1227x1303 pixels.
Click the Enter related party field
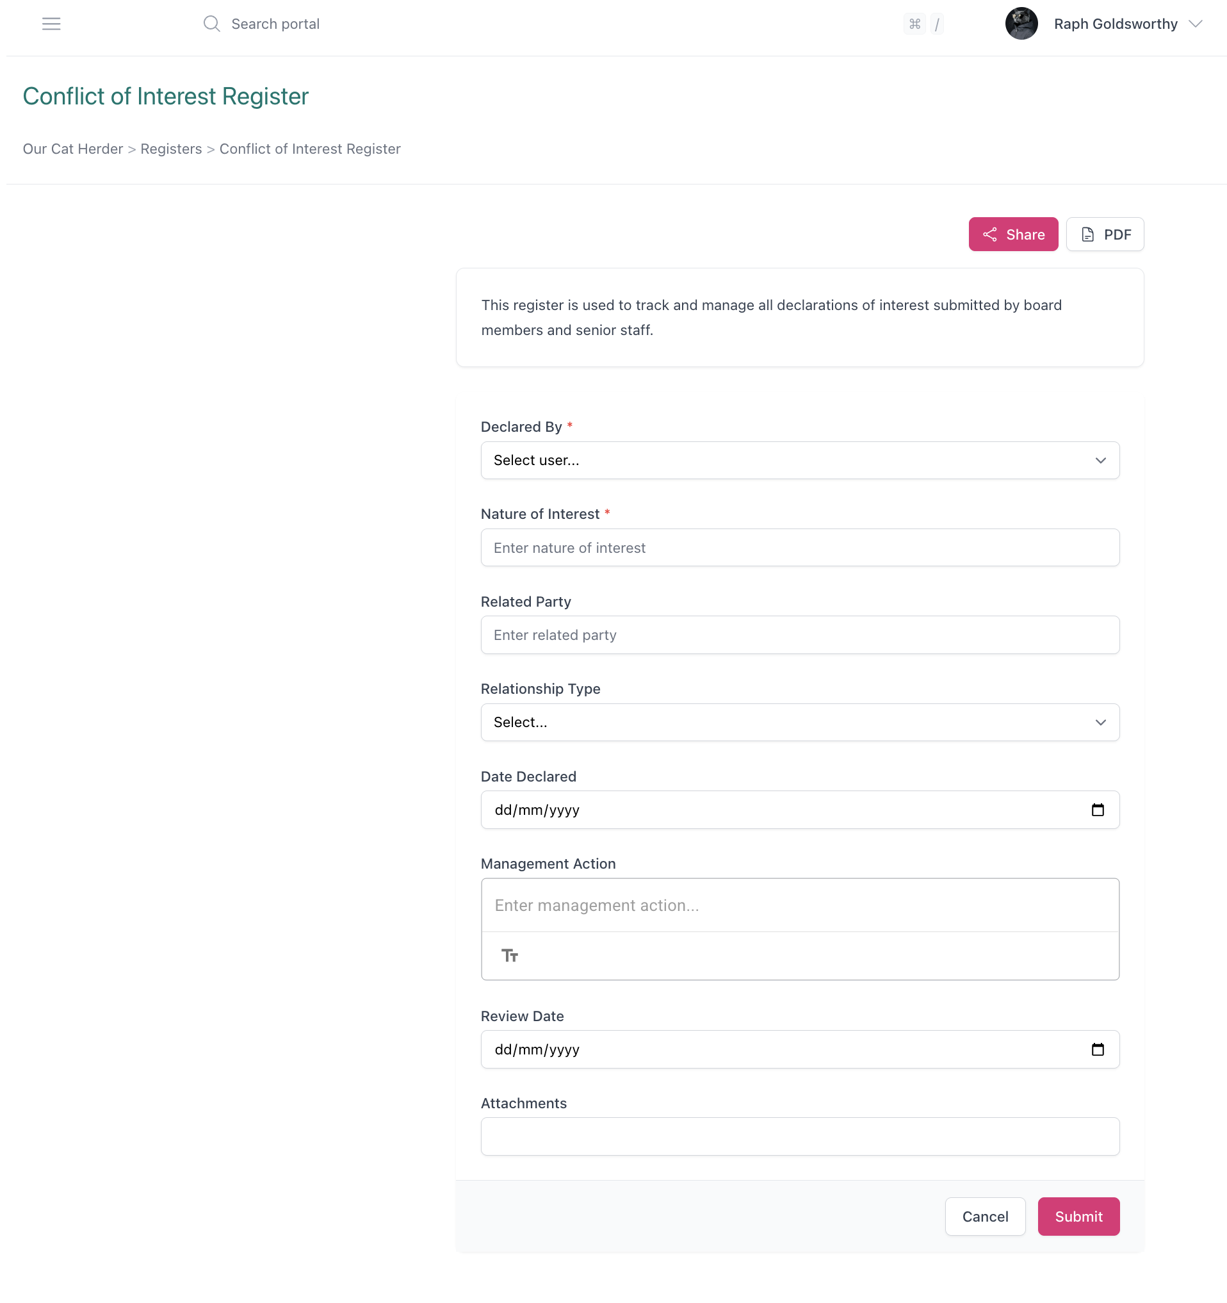(799, 634)
